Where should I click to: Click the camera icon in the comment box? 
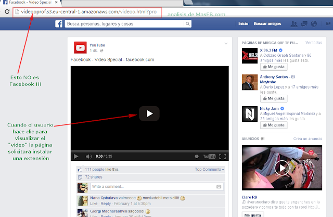pyautogui.click(x=219, y=187)
